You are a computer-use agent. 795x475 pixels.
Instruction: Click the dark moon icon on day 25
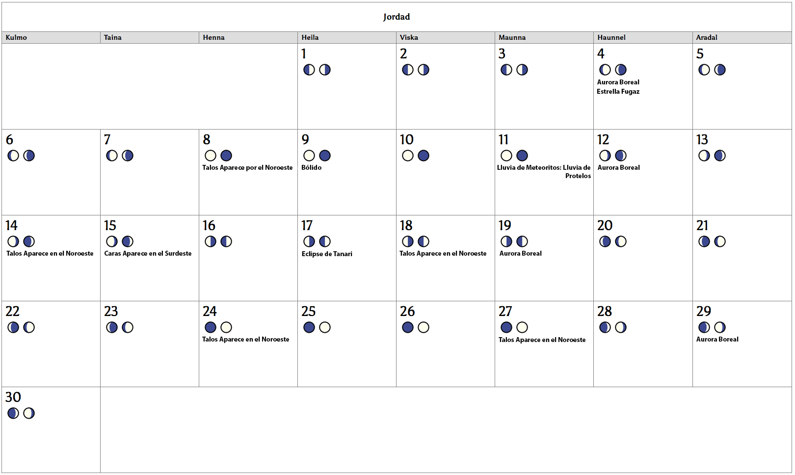tap(309, 327)
